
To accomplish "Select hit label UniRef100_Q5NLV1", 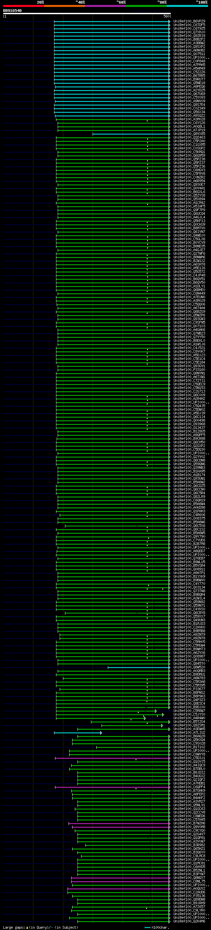I will tap(189, 805).
